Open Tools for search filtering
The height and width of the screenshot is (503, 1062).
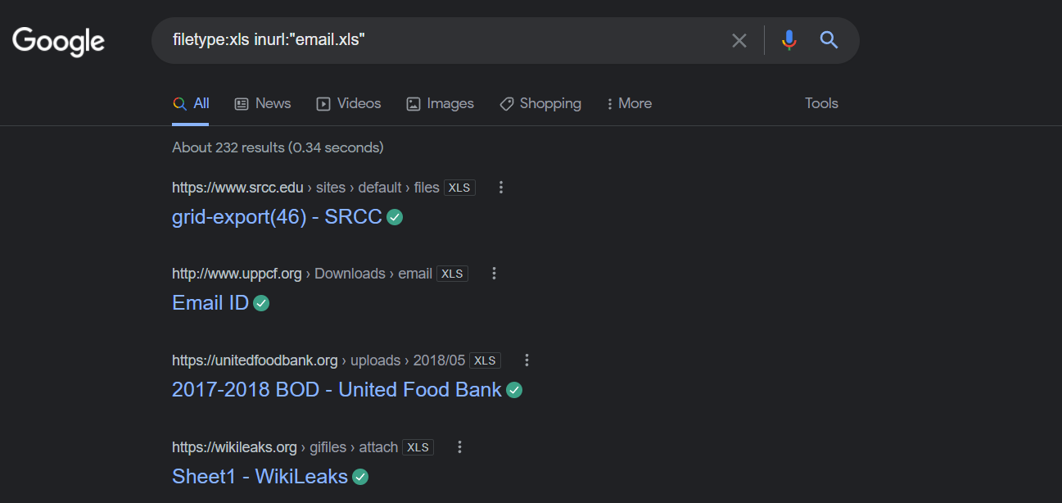[820, 103]
